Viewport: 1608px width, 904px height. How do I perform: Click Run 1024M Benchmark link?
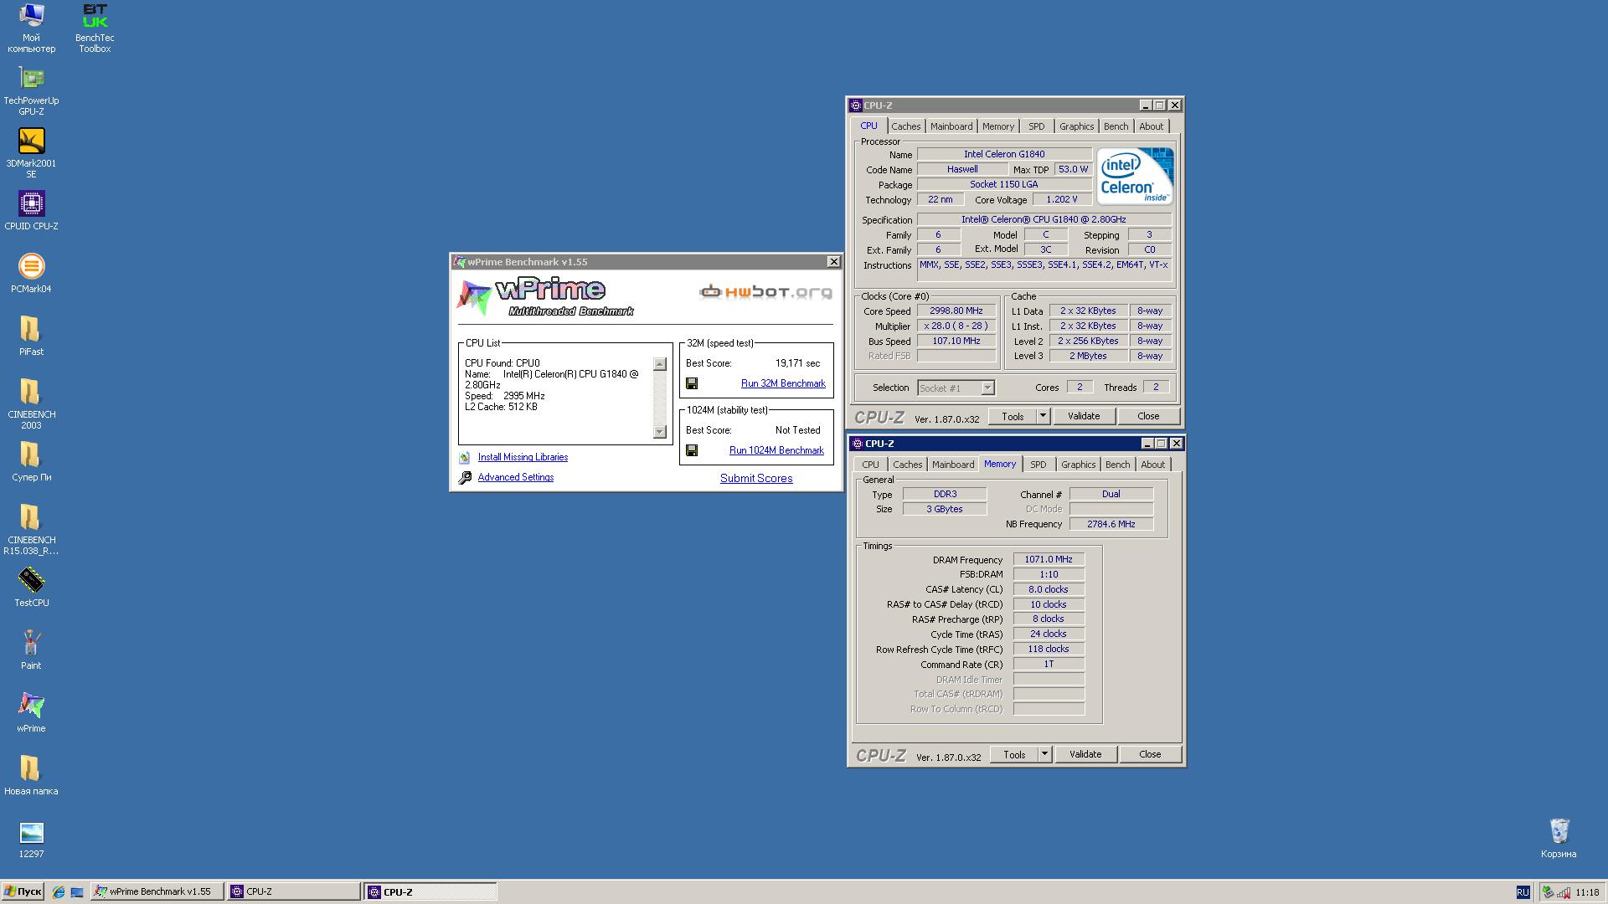pyautogui.click(x=776, y=450)
